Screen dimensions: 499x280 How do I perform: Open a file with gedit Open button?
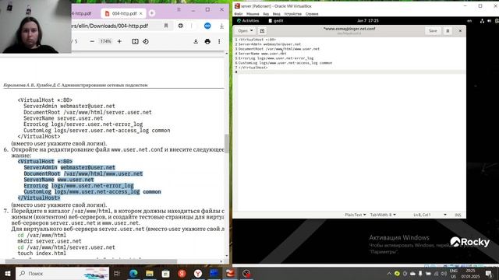click(246, 31)
